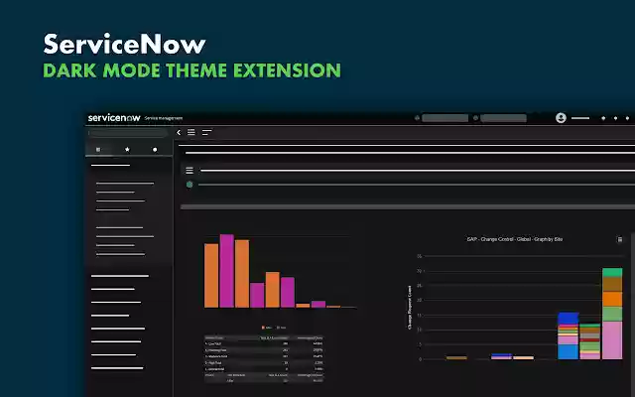635x397 pixels.
Task: Click the 'Change Request Count' axis label
Action: click(410, 308)
